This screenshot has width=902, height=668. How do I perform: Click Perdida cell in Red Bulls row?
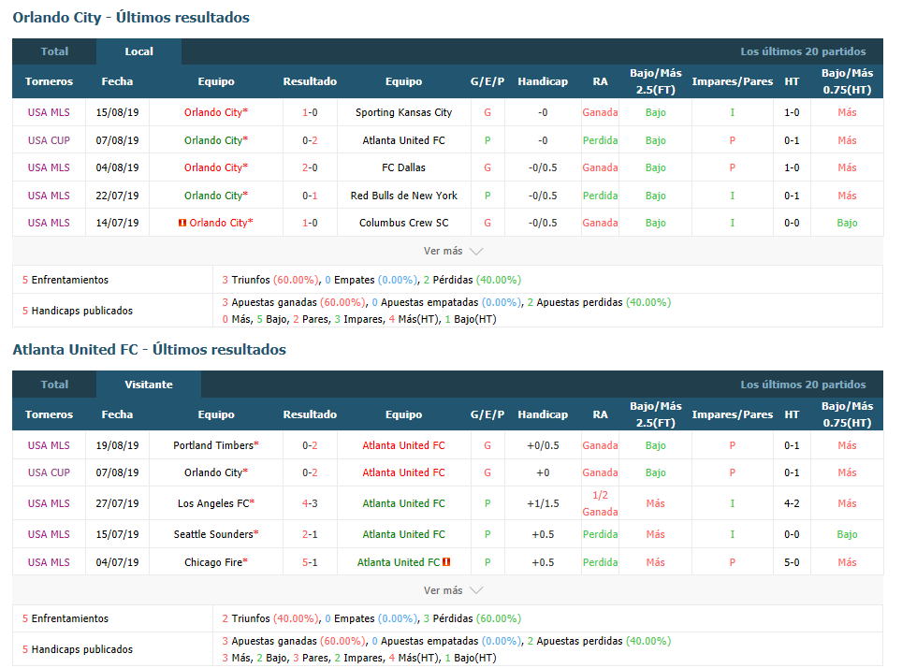[x=600, y=196]
